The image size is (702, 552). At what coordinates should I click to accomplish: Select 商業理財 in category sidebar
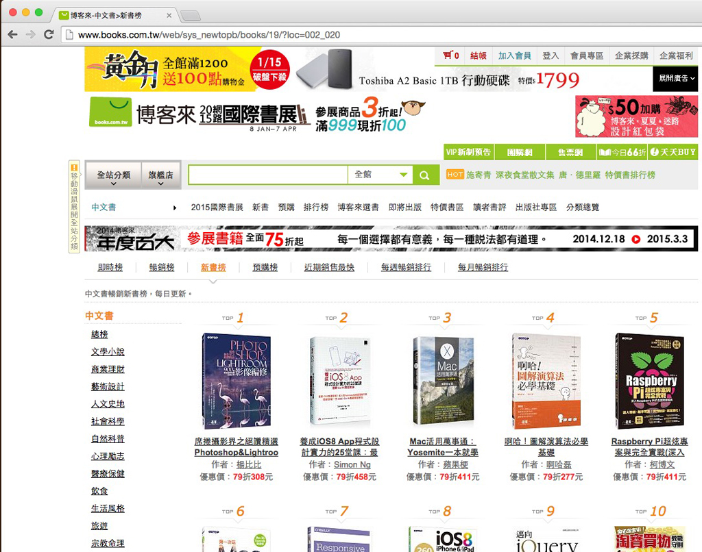(x=108, y=369)
